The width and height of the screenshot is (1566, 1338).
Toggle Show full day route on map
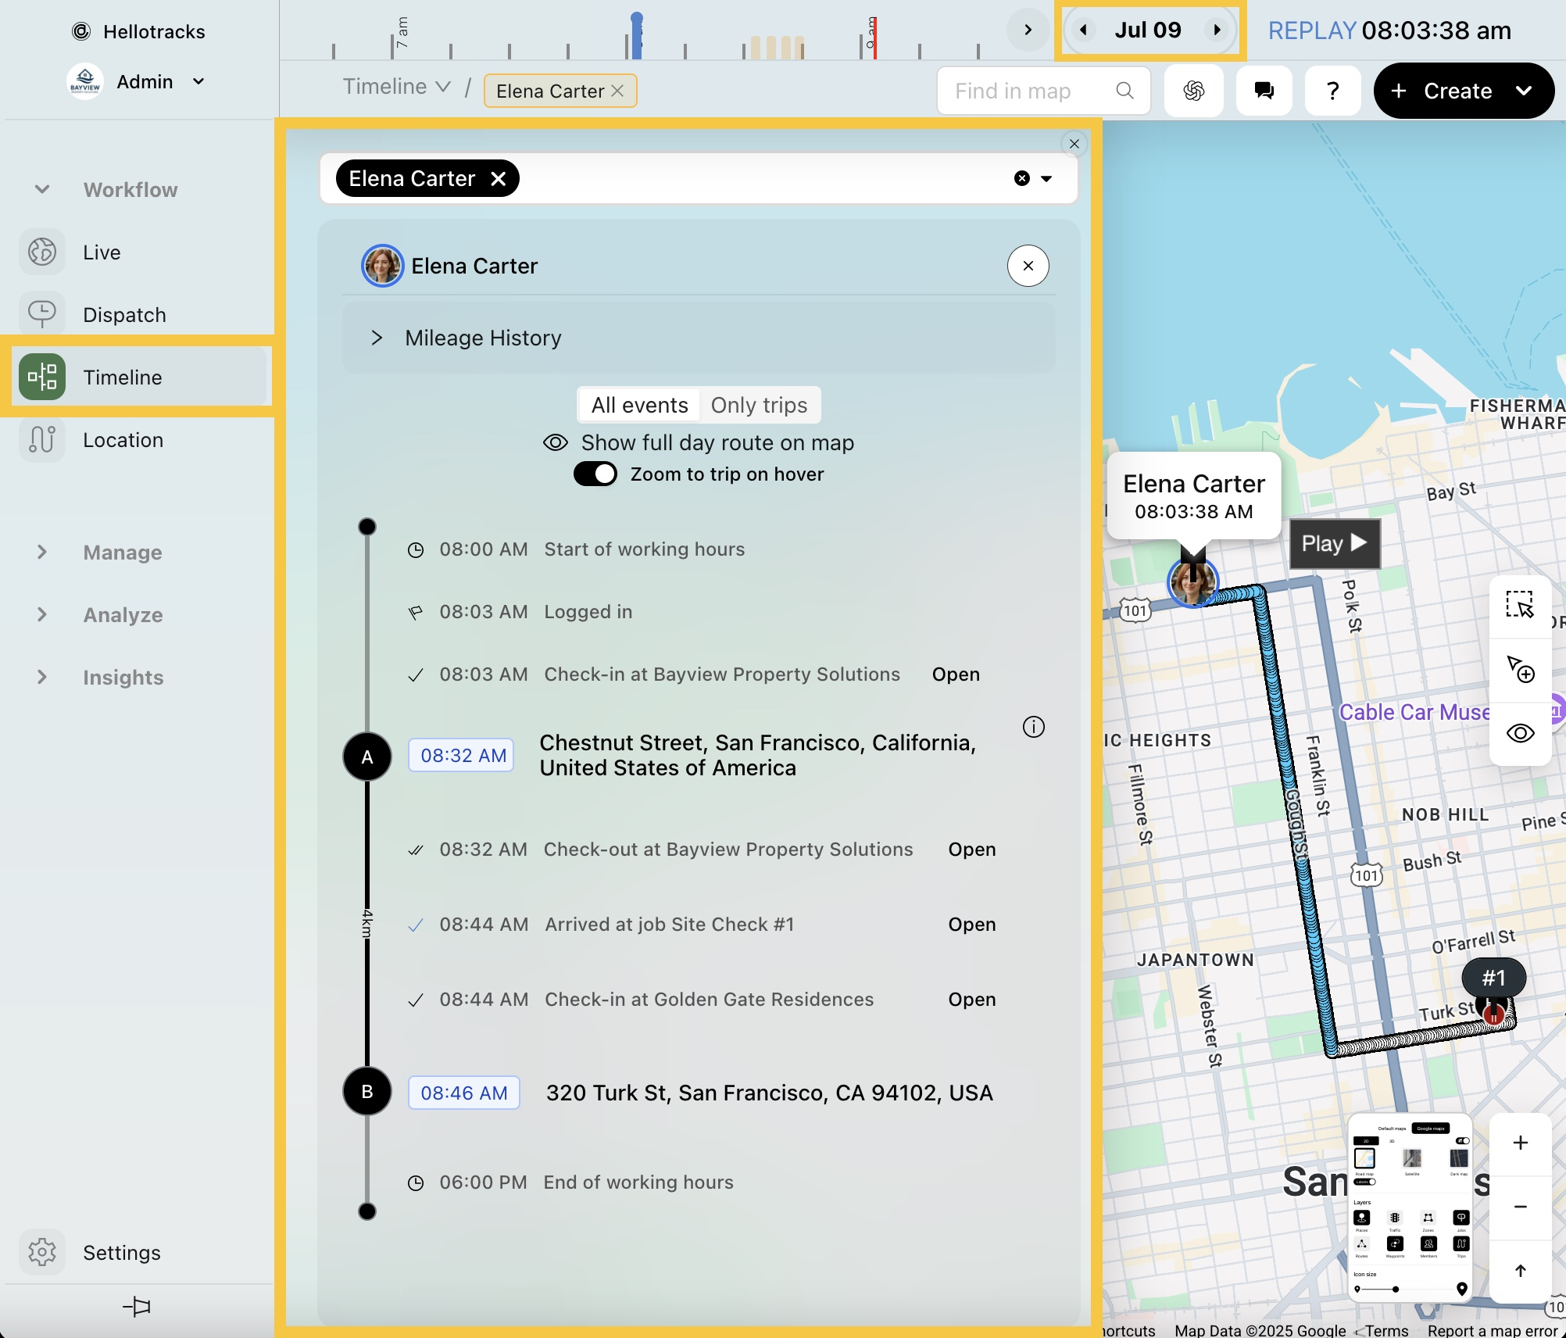pos(699,442)
